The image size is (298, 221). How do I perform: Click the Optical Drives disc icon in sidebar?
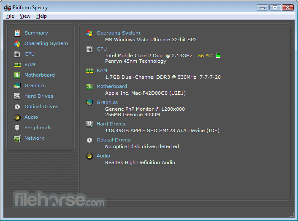pos(17,107)
